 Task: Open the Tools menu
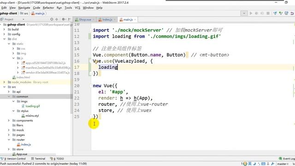(x=68, y=8)
